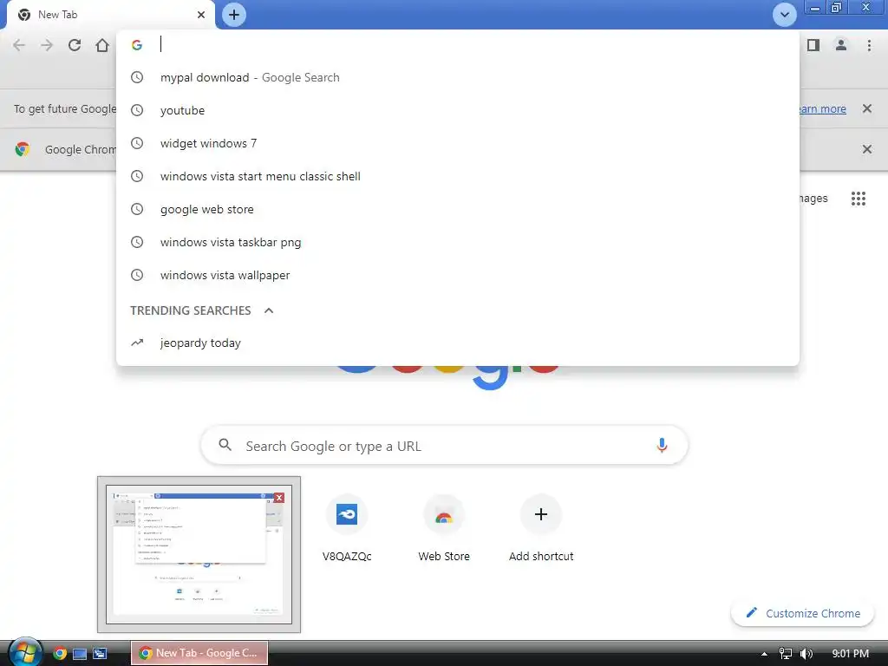The image size is (888, 666).
Task: Dismiss the Google Chrome default browser infobar
Action: tap(866, 149)
